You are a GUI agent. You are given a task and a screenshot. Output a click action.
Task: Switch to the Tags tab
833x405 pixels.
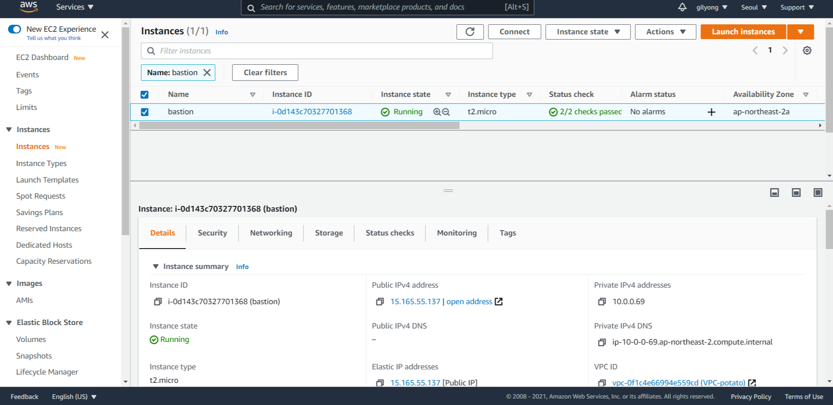click(508, 233)
